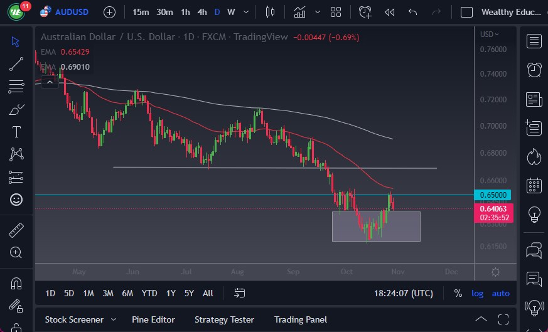This screenshot has width=548, height=332.
Task: Select the Trend Line drawing tool
Action: click(x=16, y=63)
